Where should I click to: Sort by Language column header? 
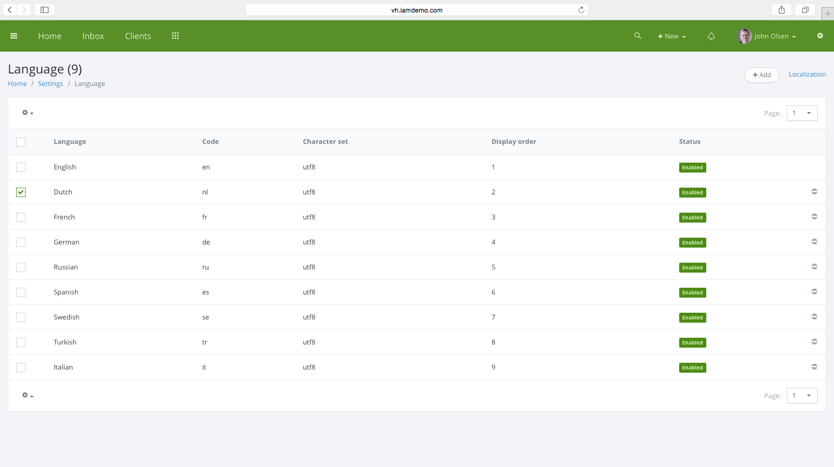70,141
